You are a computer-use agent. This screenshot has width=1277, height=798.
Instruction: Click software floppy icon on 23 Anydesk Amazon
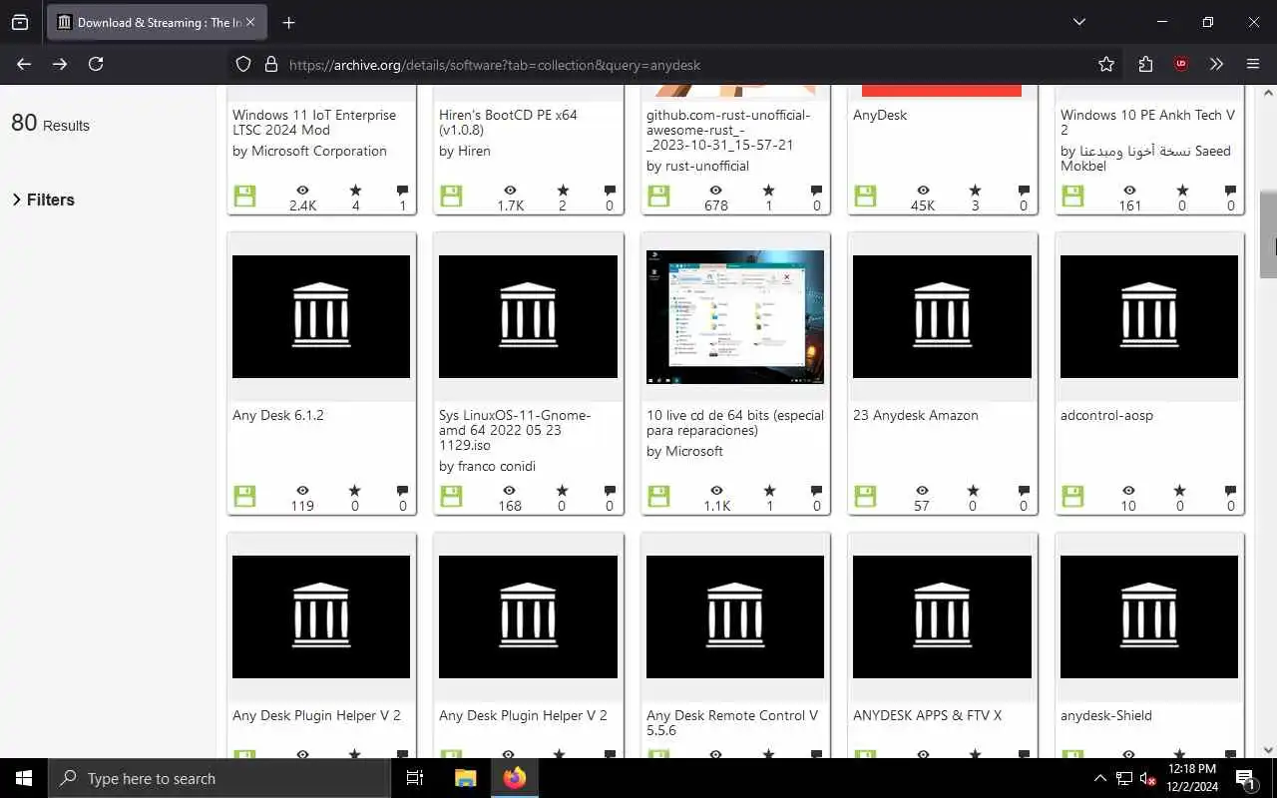(x=865, y=496)
